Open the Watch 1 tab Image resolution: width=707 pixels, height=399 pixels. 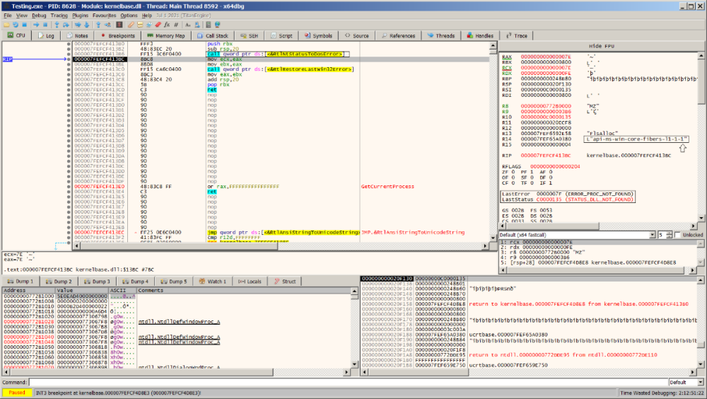(x=212, y=282)
